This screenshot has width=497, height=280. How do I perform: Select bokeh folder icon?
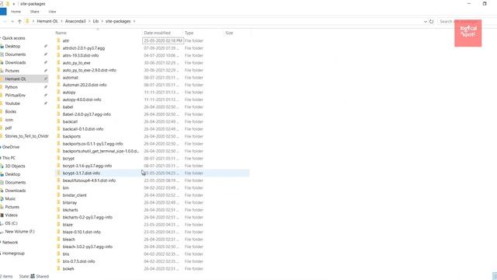(x=58, y=268)
